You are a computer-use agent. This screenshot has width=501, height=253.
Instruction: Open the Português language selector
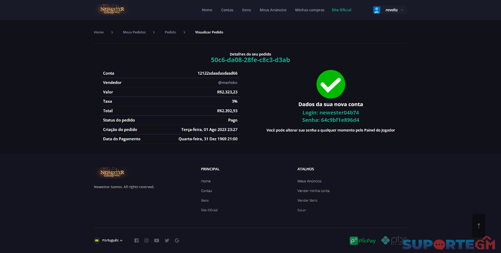tap(109, 240)
